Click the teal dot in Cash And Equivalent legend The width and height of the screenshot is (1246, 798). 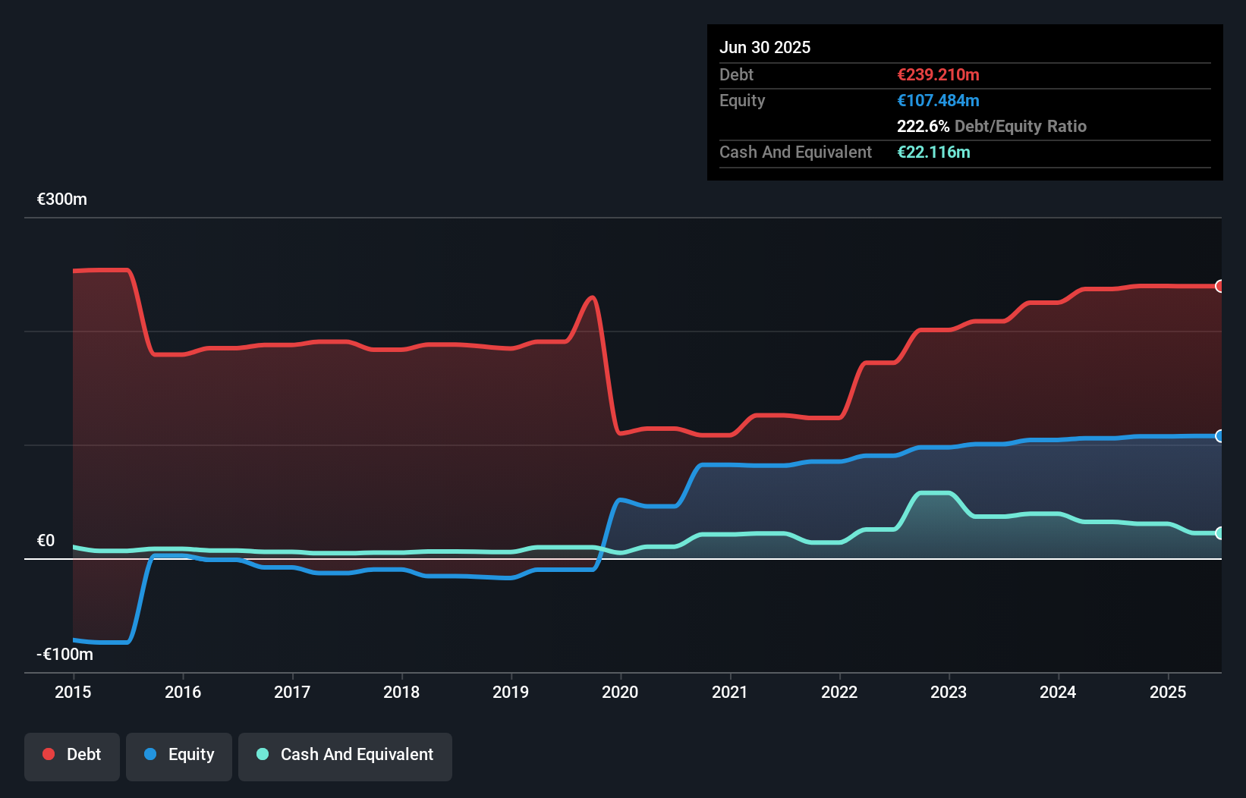[x=262, y=754]
